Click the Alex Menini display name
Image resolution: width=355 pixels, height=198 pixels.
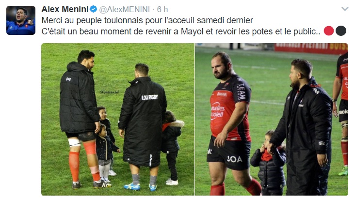pyautogui.click(x=65, y=9)
